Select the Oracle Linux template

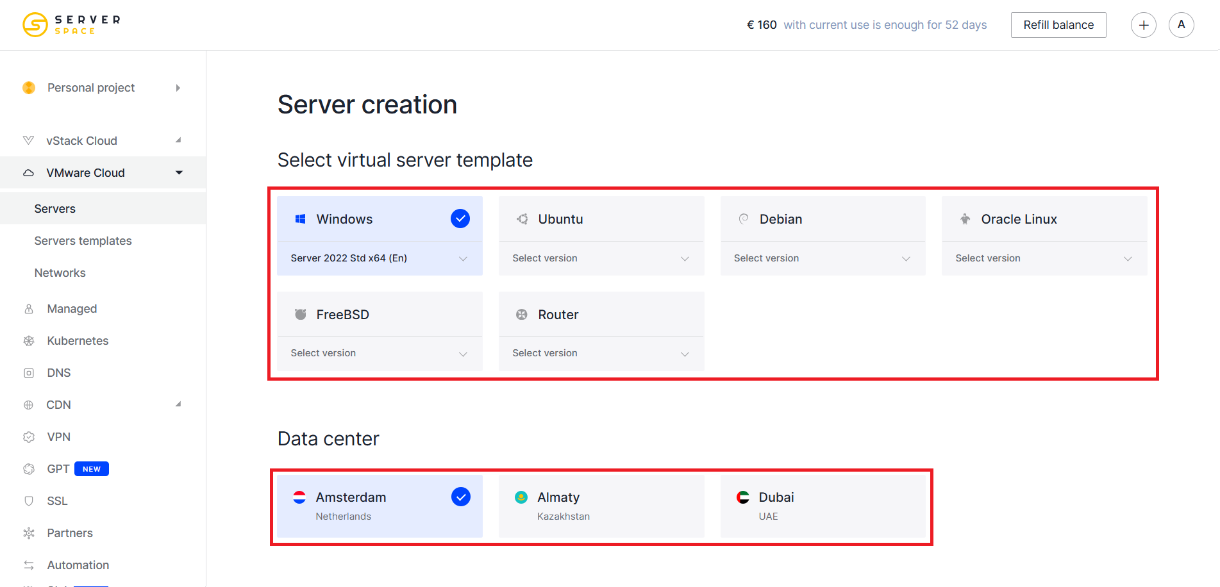point(1044,219)
